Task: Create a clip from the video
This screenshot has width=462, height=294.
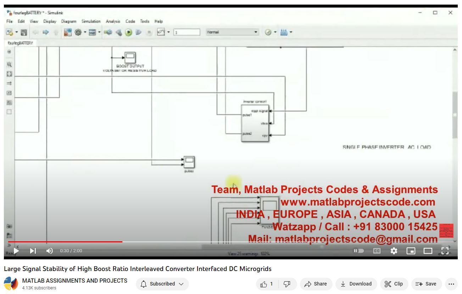Action: pos(394,284)
